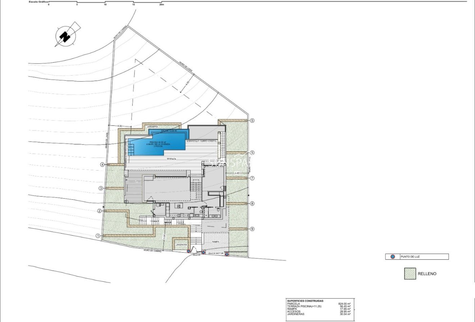Select the Barandilla Hierro-Cristal label
475x322 pixels.
point(202,141)
